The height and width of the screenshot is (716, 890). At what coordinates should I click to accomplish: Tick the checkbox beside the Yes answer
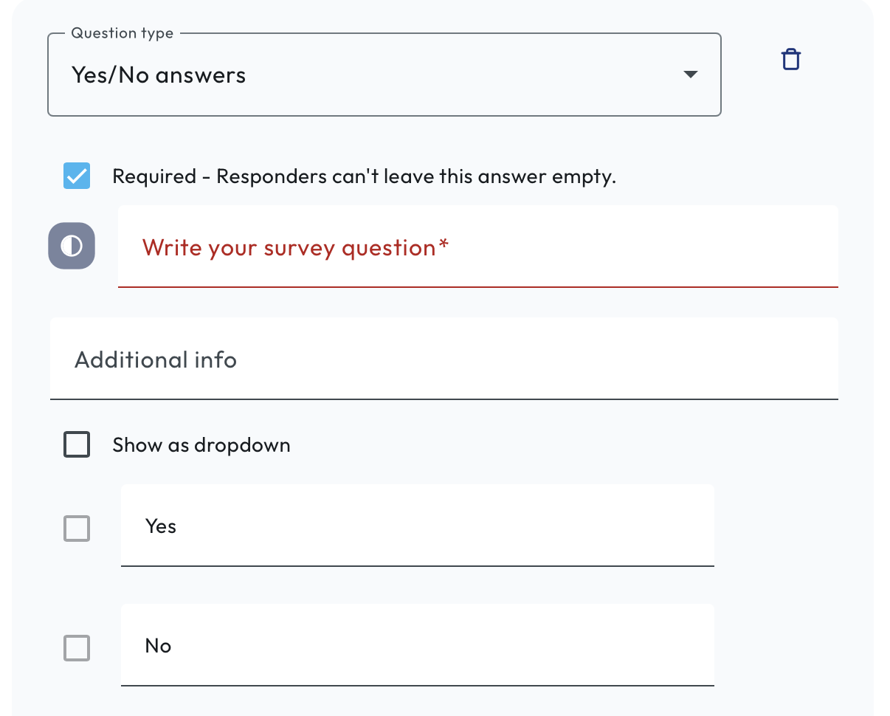(x=77, y=529)
